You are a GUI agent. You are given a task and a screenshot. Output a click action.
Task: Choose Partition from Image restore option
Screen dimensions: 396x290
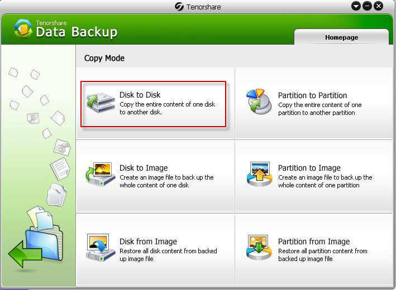(x=314, y=241)
